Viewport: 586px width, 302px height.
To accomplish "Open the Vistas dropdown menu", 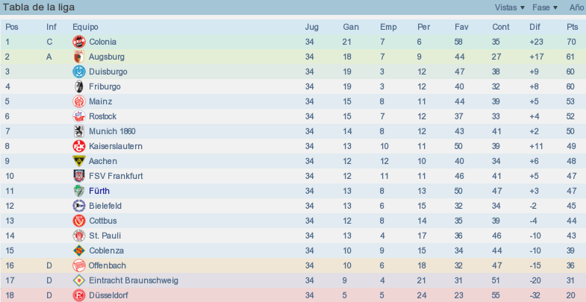I will 510,7.
